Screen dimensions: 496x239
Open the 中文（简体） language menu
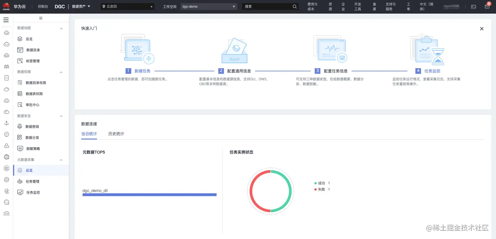427,7
